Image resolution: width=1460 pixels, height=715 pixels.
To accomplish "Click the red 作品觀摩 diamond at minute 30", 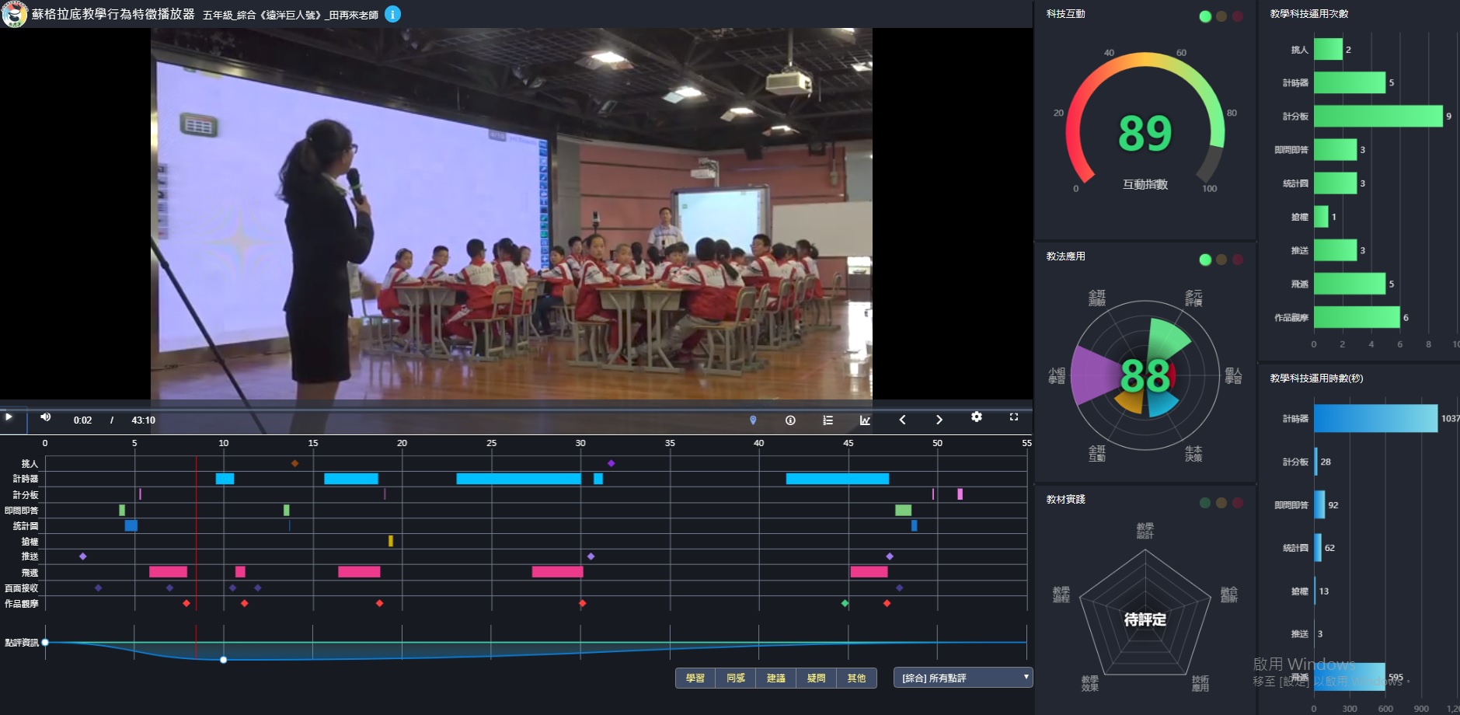I will (583, 603).
